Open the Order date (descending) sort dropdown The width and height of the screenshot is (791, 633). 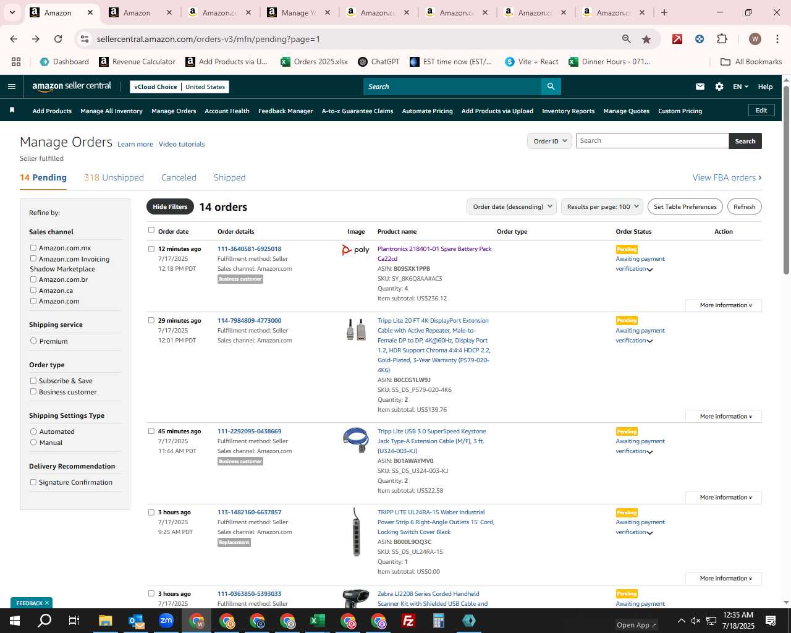pos(512,206)
